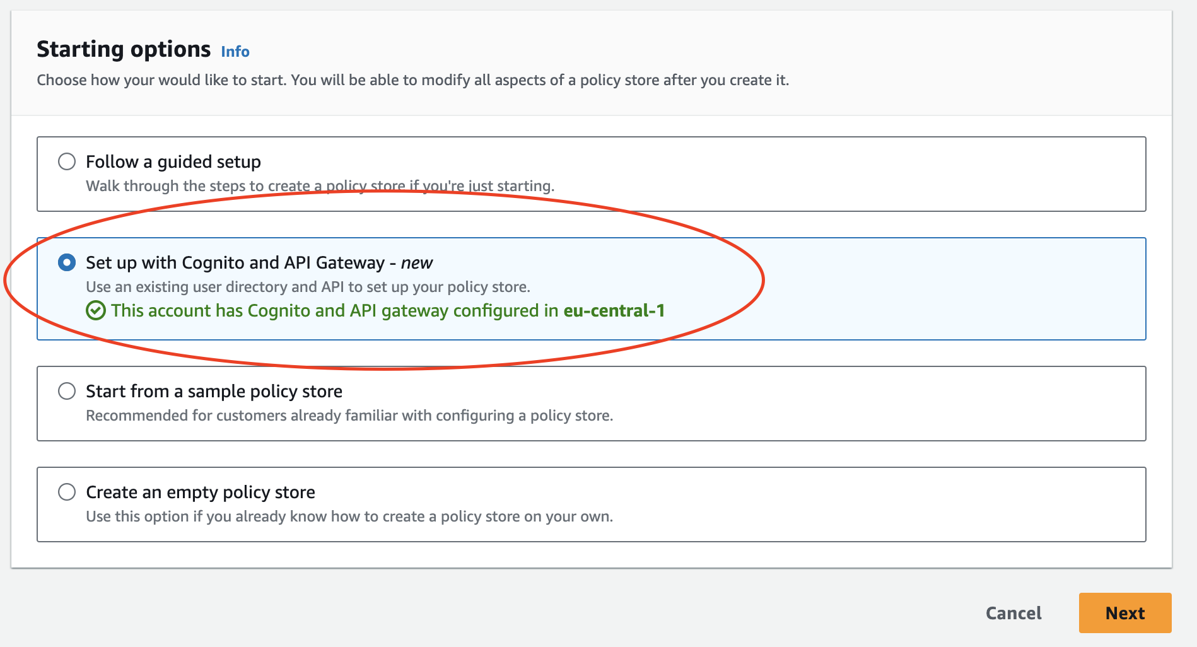Select the Follow a guided setup radio button
1197x647 pixels.
(67, 161)
